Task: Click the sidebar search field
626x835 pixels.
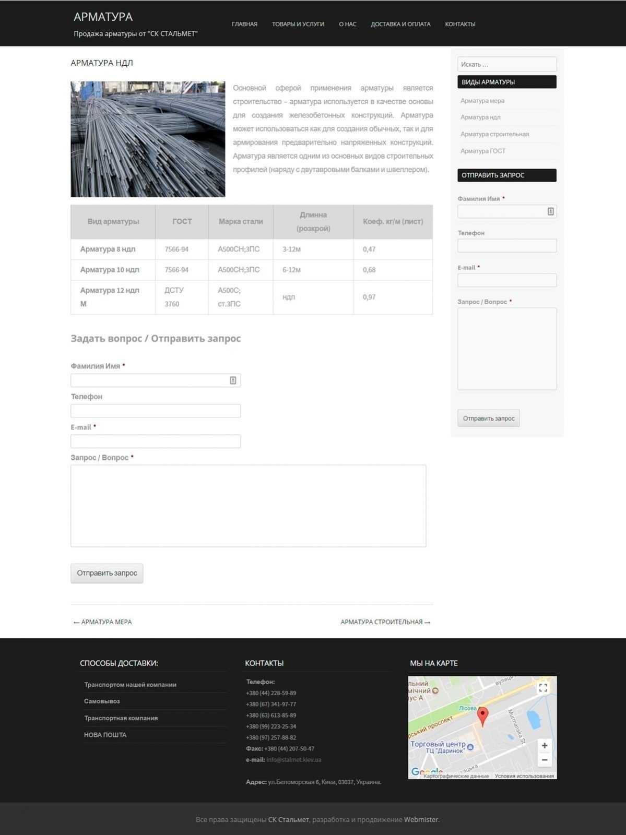Action: click(x=506, y=64)
